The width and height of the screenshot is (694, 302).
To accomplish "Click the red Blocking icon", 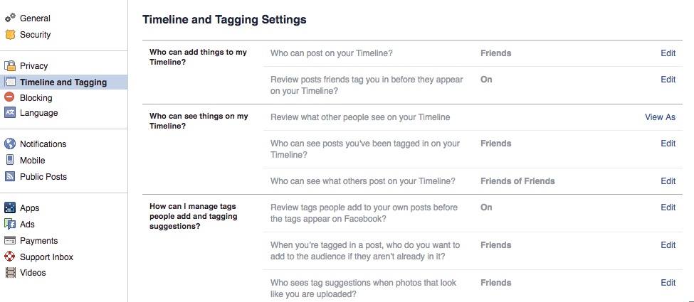I will pyautogui.click(x=9, y=97).
